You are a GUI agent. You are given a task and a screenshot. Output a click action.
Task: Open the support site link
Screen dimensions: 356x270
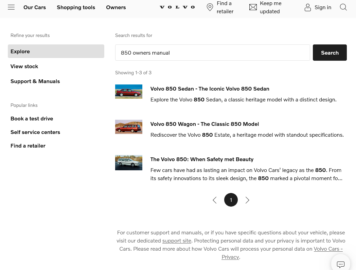point(177,241)
